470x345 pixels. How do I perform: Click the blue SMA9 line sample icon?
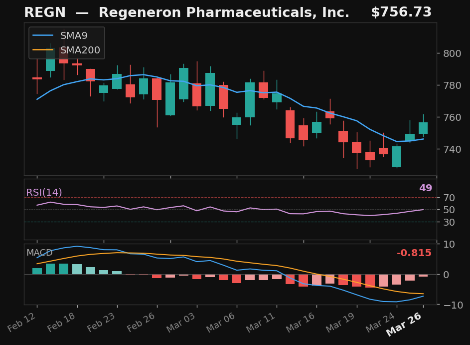pos(42,35)
